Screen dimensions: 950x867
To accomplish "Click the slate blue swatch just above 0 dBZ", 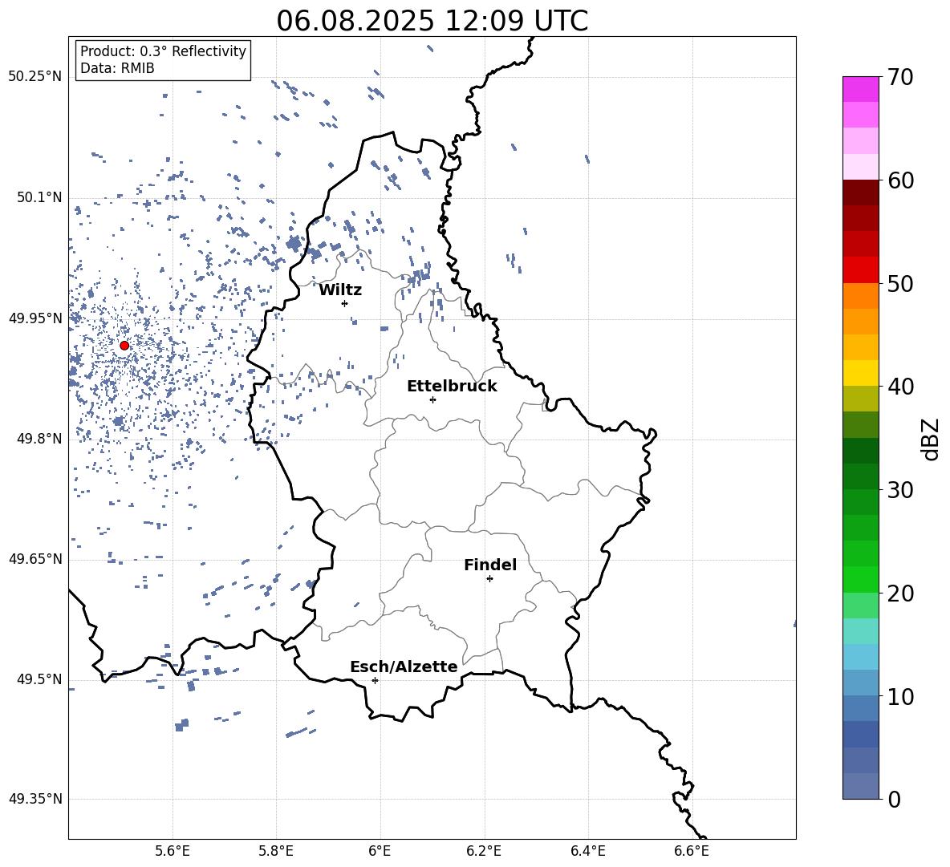I will coord(861,786).
